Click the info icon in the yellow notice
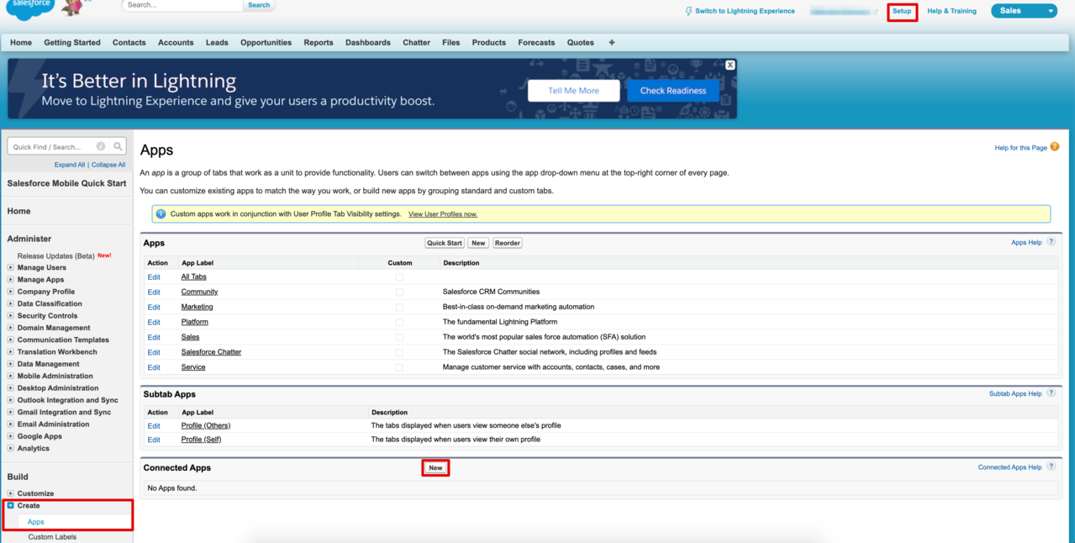This screenshot has width=1075, height=543. (161, 214)
